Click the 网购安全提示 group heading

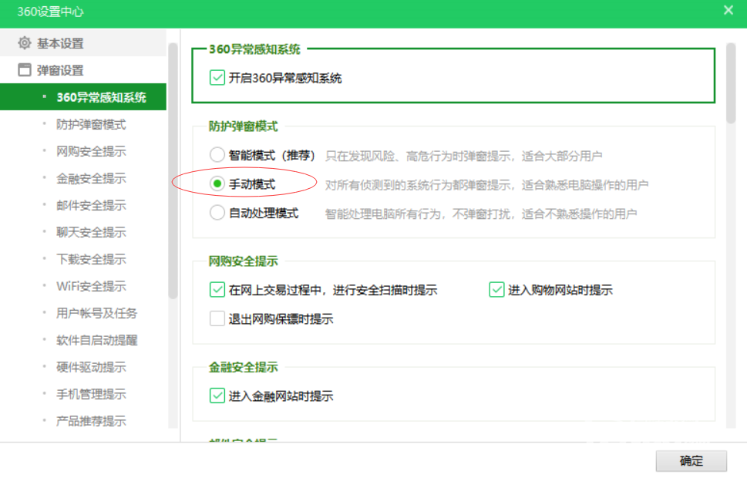point(243,261)
